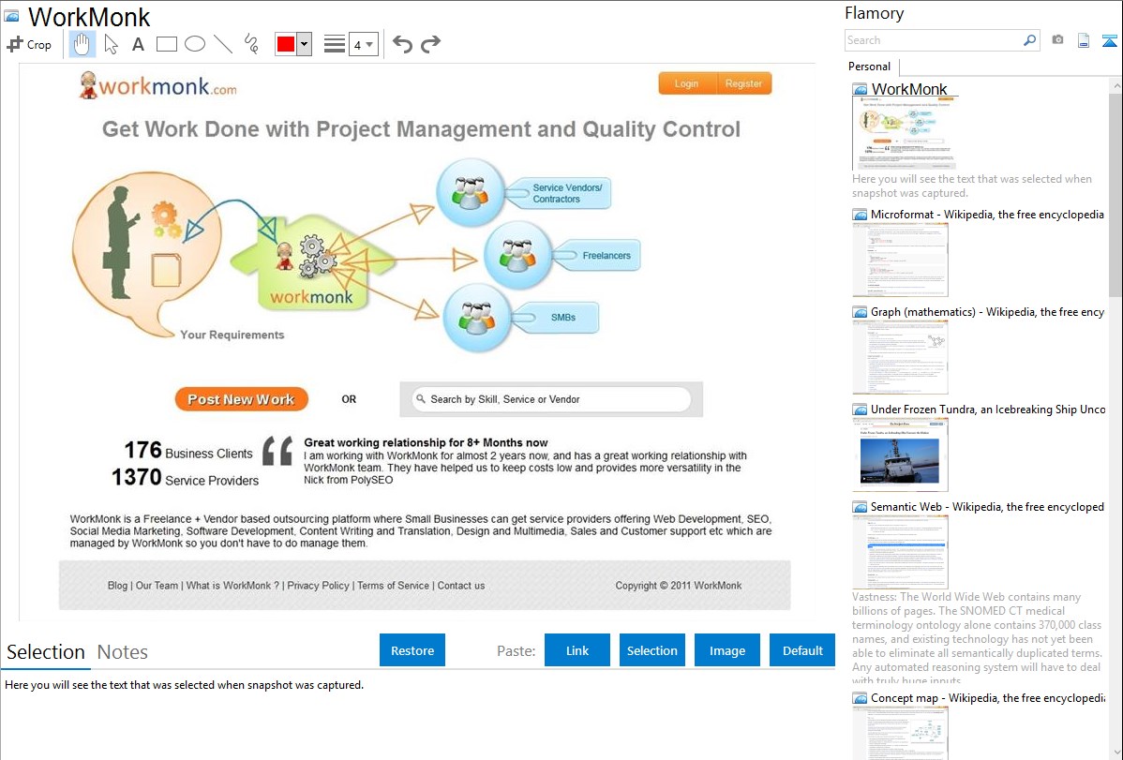Click the Register button in the snapshot
Image resolution: width=1123 pixels, height=760 pixels.
click(x=743, y=83)
